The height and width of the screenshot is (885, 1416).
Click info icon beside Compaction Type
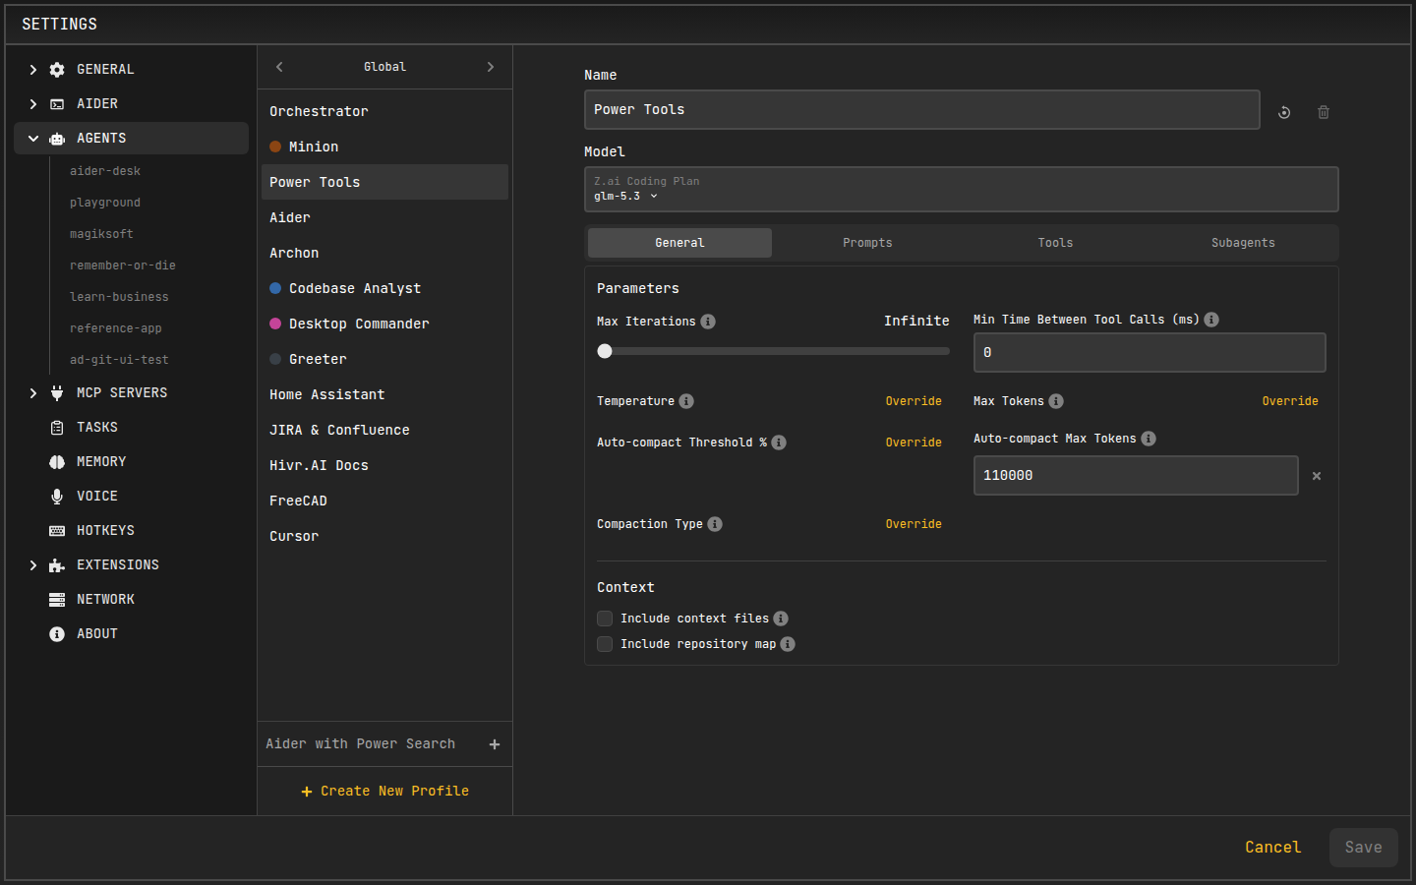[x=715, y=524]
